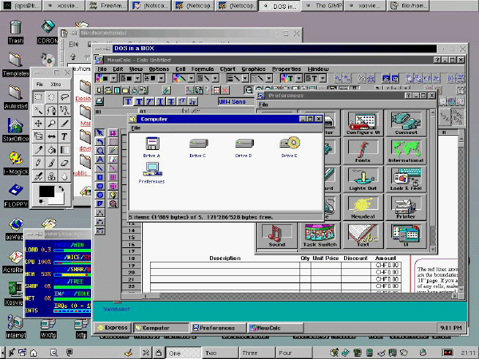This screenshot has height=359, width=479.
Task: Select the GIMP color picker eyedropper
Action: (38, 150)
